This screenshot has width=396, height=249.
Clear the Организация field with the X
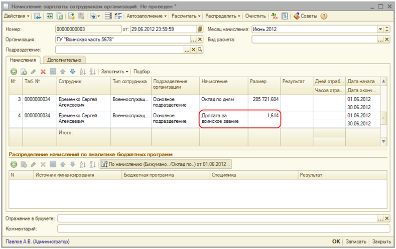point(200,39)
